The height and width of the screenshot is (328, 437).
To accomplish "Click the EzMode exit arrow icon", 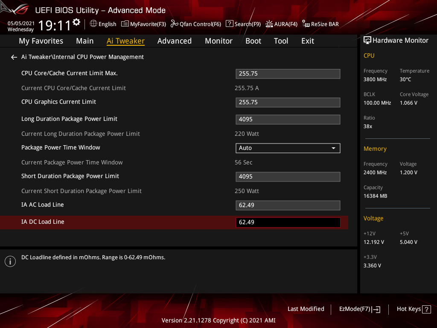I will (376, 309).
